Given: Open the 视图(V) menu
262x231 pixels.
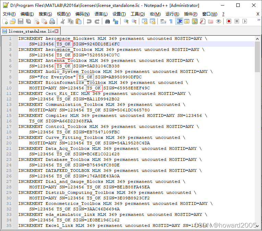Looking at the screenshot, I should (x=63, y=14).
